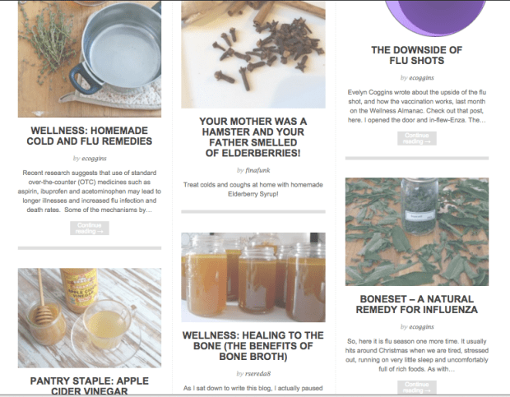Open author finafunk's profile link

tap(257, 170)
